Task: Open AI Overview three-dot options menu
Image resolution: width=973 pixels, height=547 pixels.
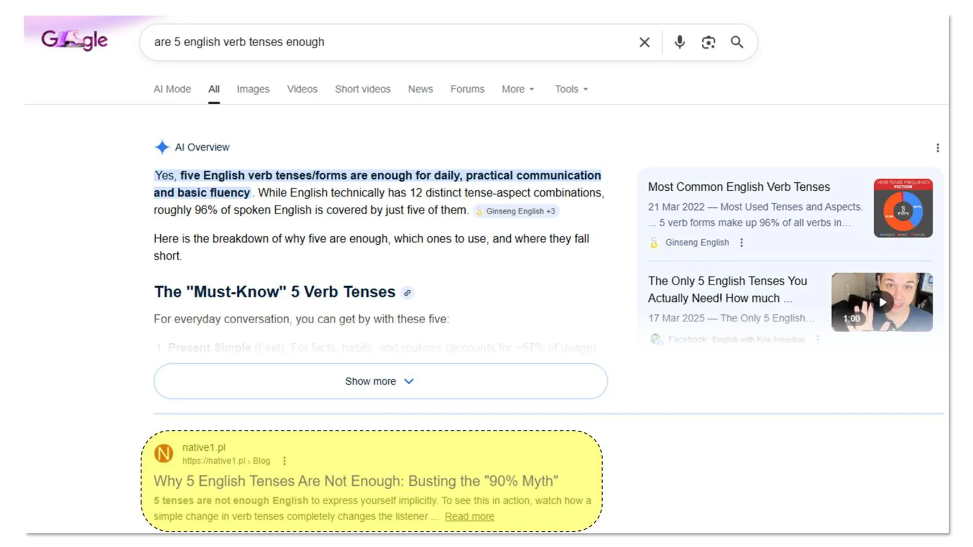Action: pyautogui.click(x=938, y=147)
